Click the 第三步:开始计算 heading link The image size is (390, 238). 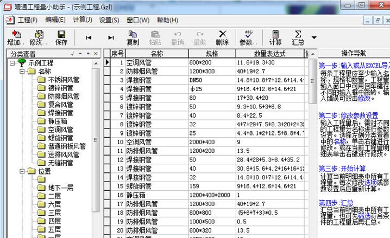(x=342, y=169)
